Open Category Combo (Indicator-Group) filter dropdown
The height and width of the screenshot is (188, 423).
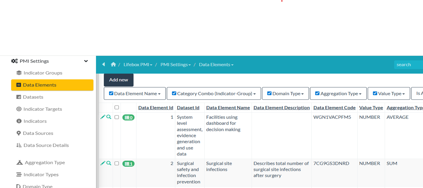[214, 93]
